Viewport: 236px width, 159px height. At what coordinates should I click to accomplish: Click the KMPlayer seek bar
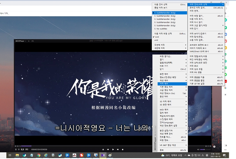point(113,146)
